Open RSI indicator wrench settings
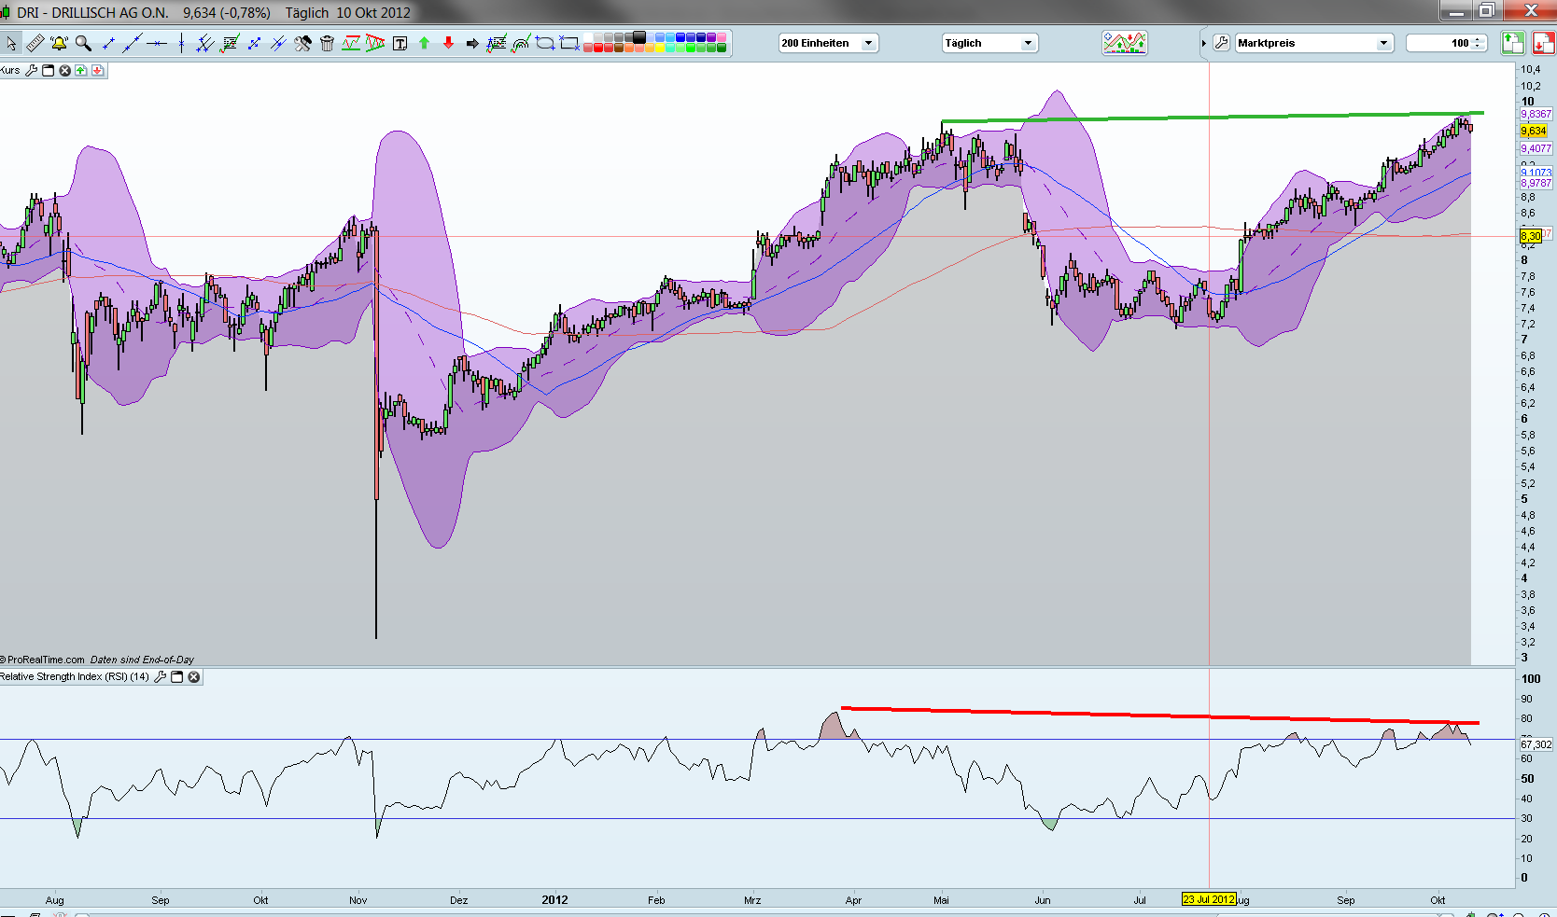The width and height of the screenshot is (1557, 917). pyautogui.click(x=161, y=677)
